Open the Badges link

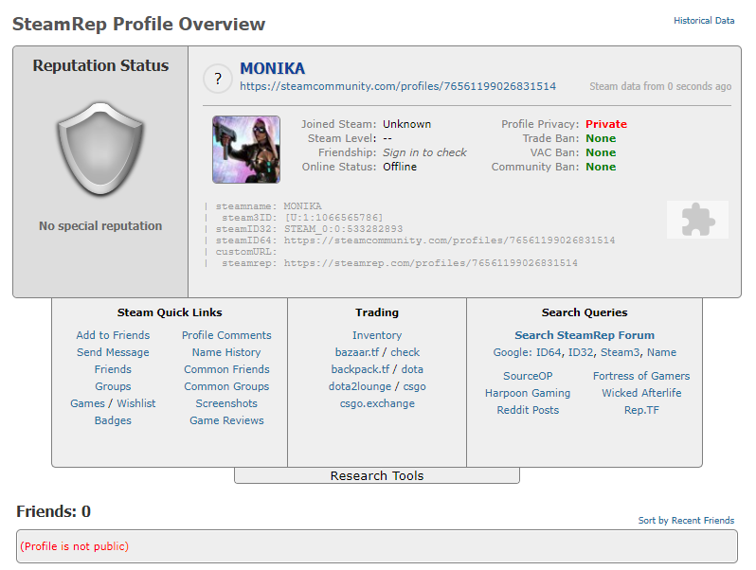pyautogui.click(x=113, y=420)
